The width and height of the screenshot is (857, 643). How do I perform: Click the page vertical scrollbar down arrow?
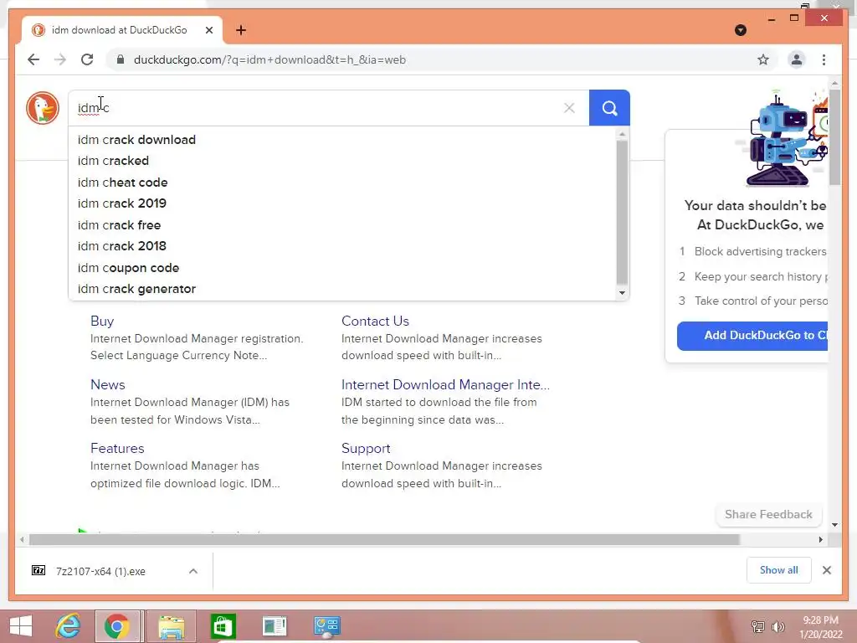834,525
